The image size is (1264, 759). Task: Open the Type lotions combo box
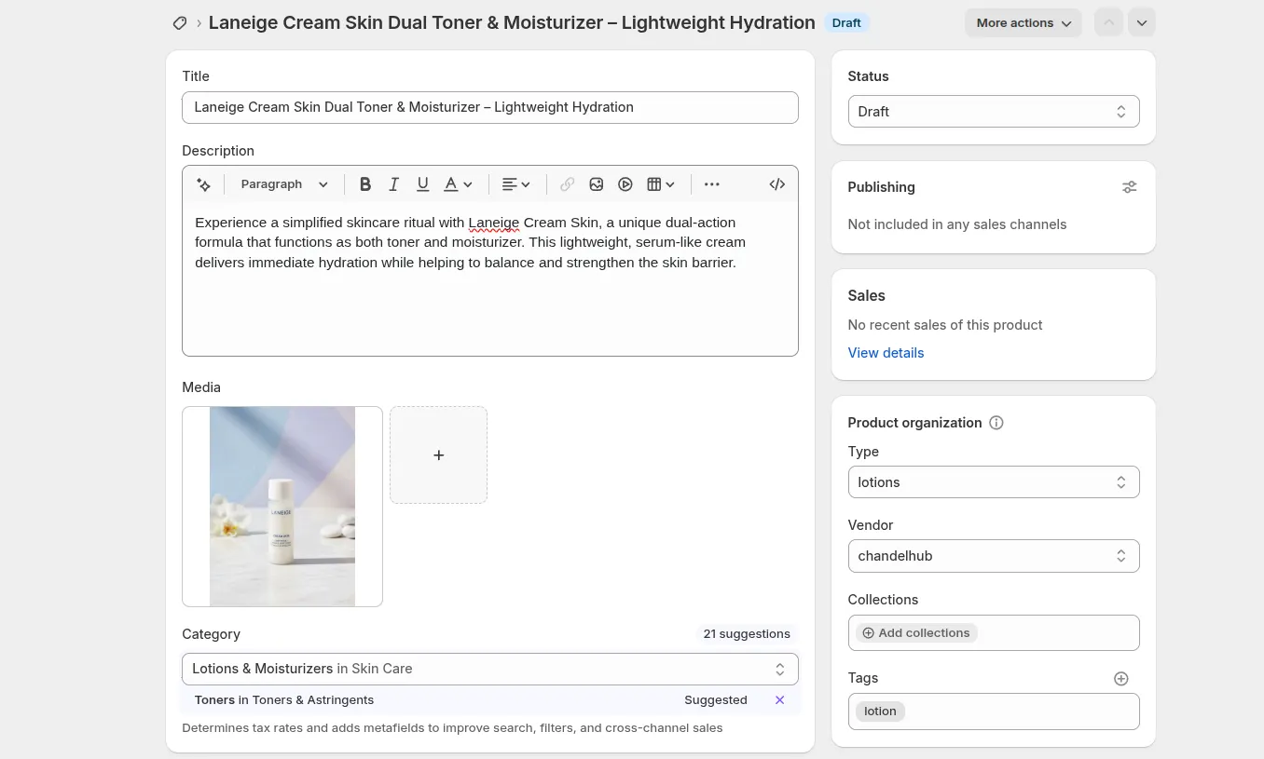[x=994, y=482]
